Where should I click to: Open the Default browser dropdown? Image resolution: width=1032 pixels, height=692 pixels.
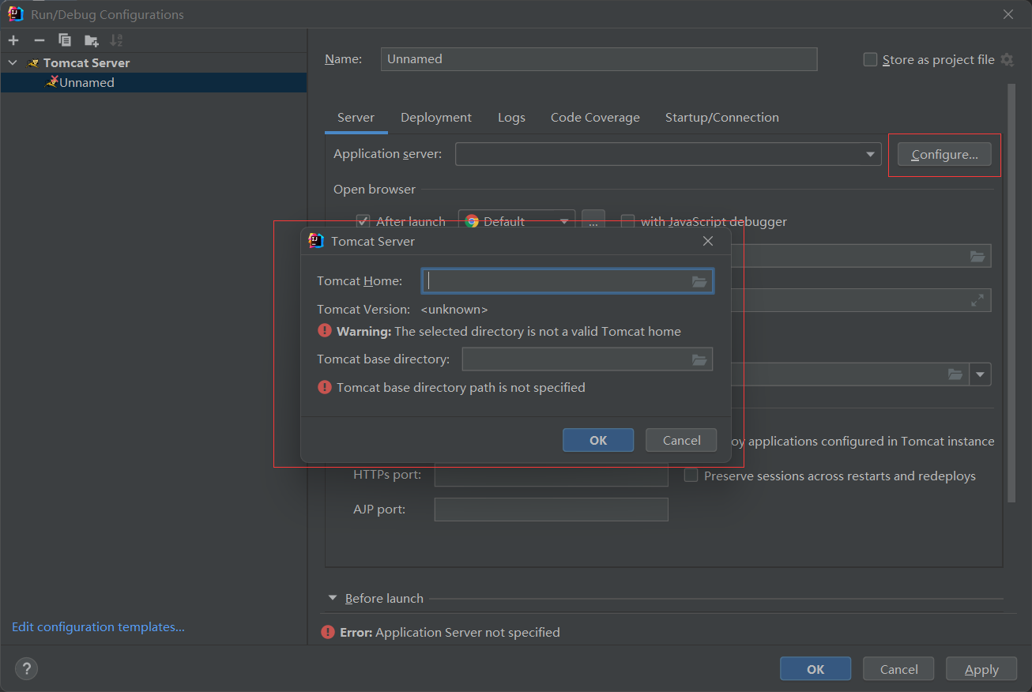click(517, 221)
